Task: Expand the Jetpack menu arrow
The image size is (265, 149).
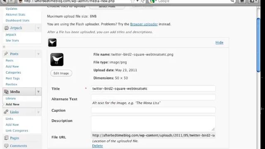Action: 39,28
